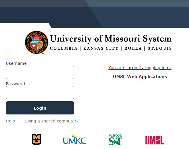Click the dark blue header banner
This screenshot has width=189, height=149.
point(94,13)
